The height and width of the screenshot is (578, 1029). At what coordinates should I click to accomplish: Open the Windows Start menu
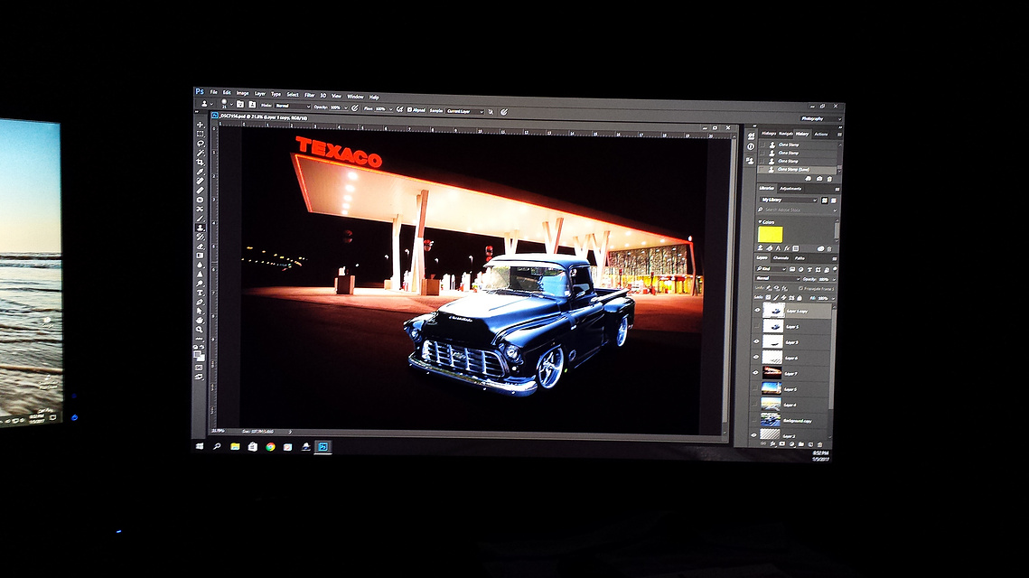coord(200,446)
